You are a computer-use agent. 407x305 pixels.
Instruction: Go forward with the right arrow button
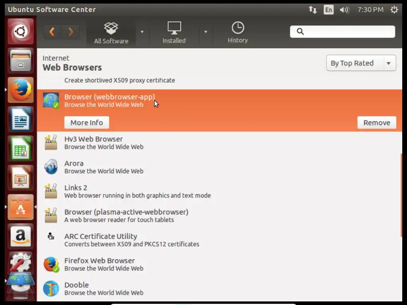tap(70, 32)
